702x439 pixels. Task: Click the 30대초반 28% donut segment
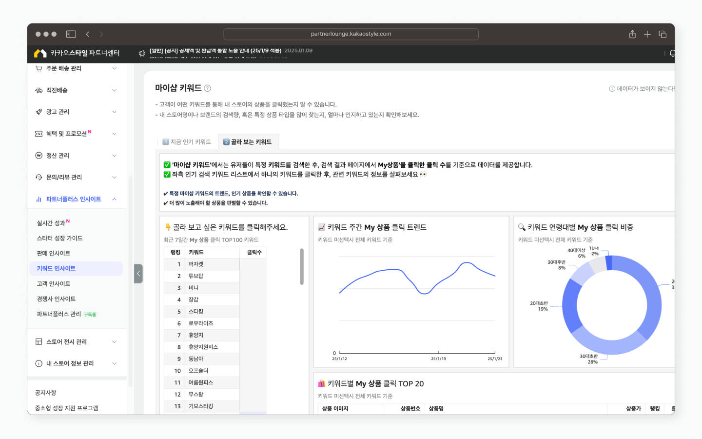(608, 342)
